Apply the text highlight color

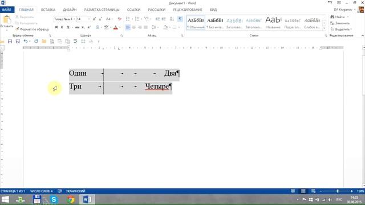107,27
